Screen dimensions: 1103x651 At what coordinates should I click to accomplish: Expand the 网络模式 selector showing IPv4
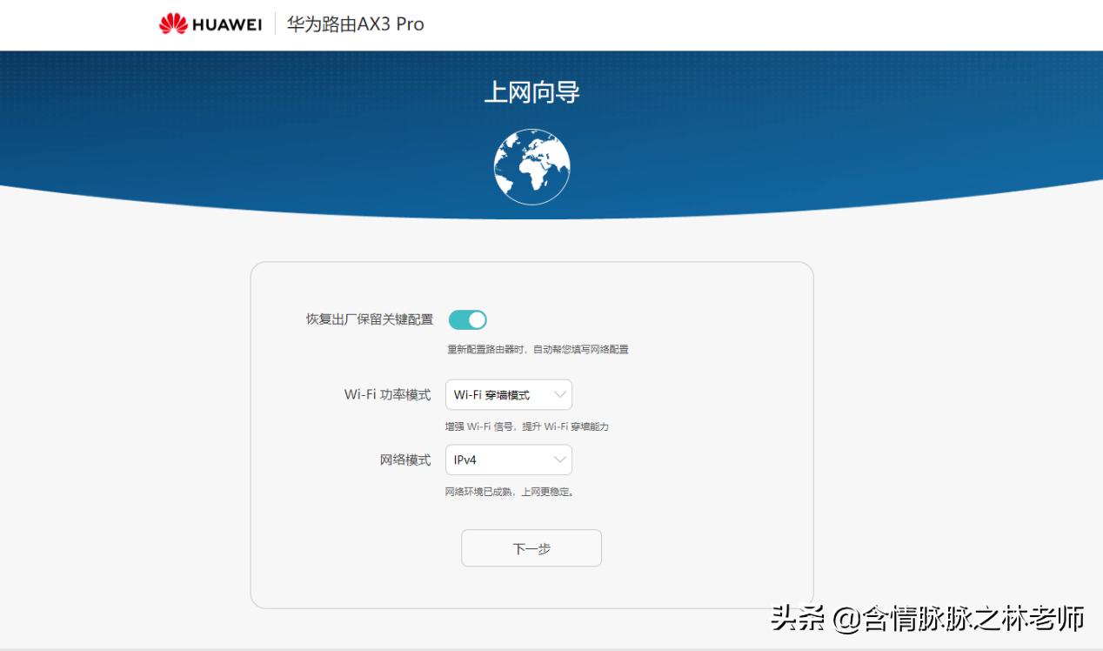508,460
